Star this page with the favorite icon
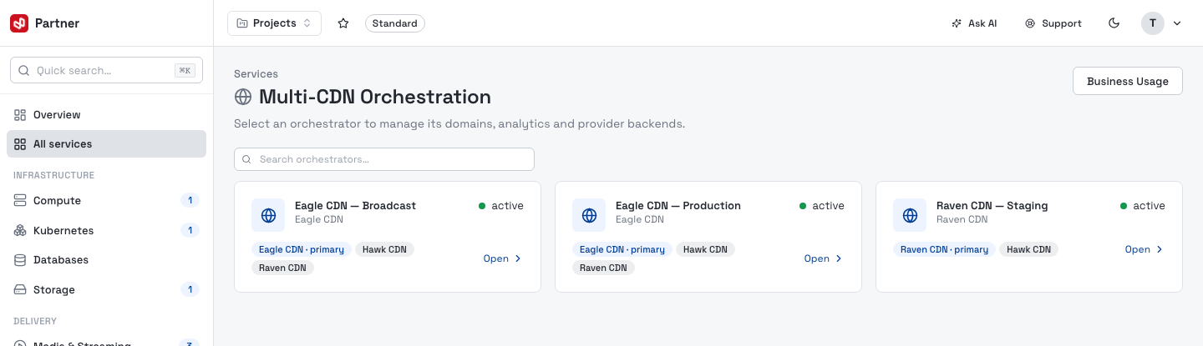Screen dimensions: 1203x346 pos(343,23)
